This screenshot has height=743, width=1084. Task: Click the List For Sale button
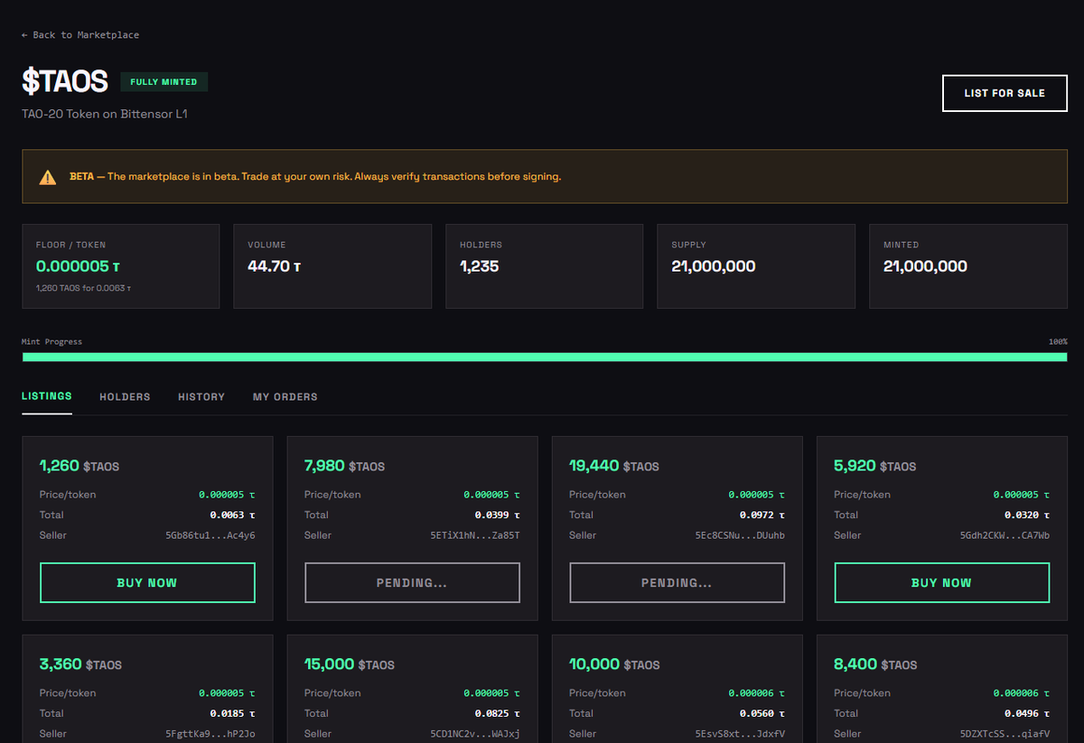point(1005,93)
